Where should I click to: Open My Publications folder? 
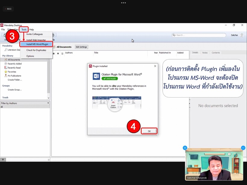[14, 76]
